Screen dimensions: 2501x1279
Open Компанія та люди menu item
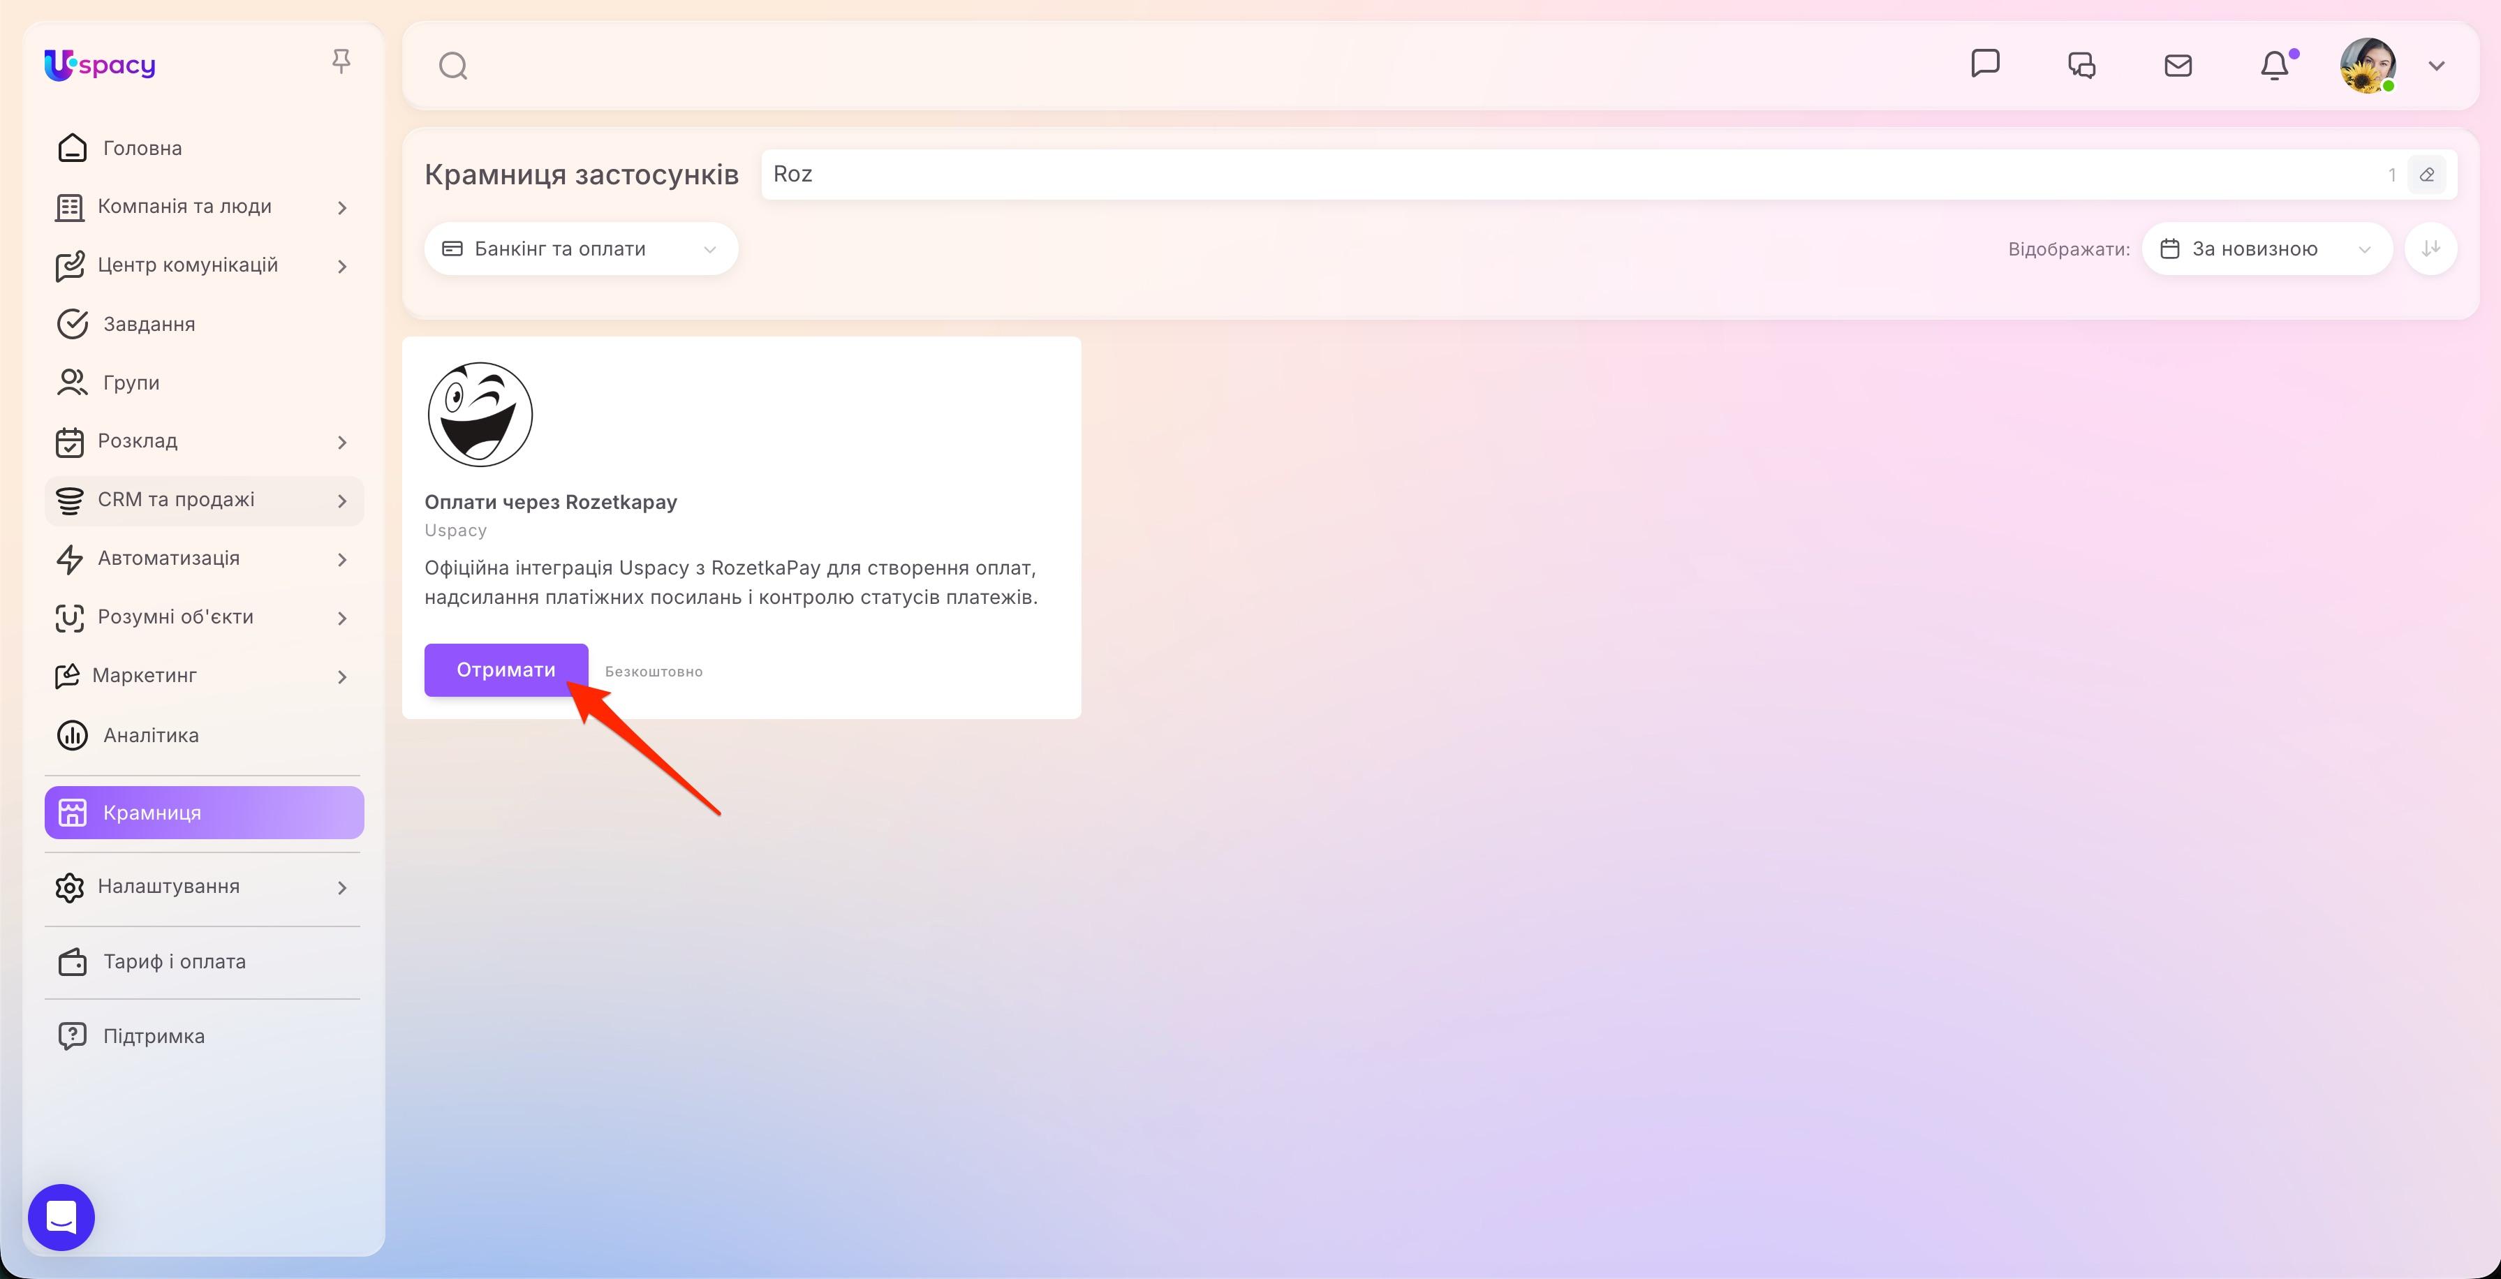[204, 207]
